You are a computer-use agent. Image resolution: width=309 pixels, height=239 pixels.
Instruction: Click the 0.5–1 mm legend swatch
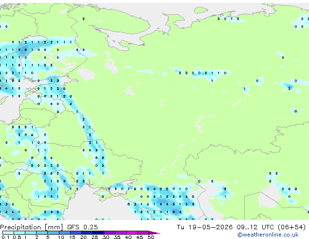(x=19, y=233)
